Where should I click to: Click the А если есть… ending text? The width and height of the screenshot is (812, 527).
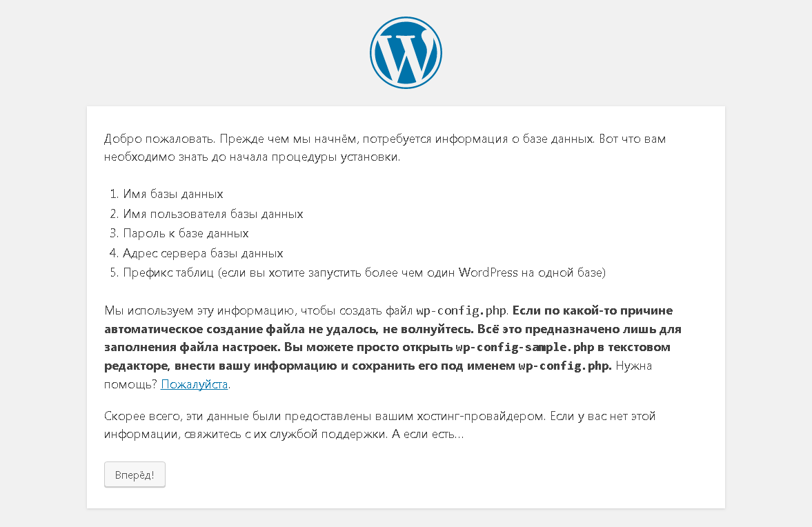click(x=428, y=435)
